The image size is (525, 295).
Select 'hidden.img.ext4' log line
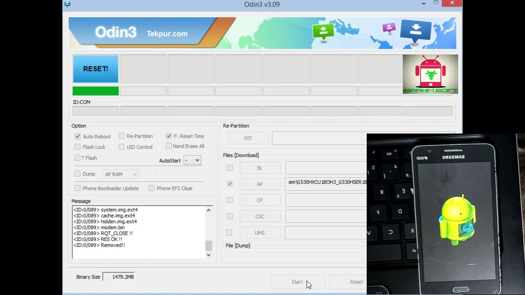coord(105,222)
